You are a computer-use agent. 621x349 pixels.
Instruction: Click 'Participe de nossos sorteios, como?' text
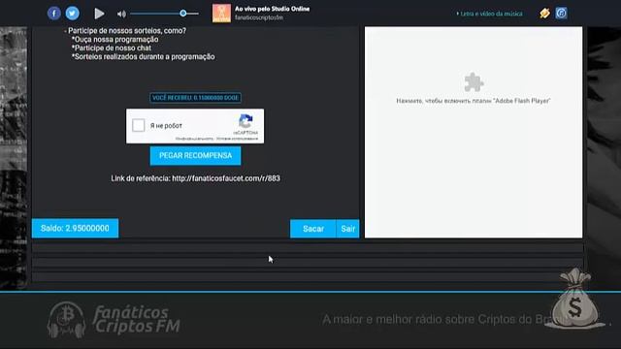(x=127, y=31)
